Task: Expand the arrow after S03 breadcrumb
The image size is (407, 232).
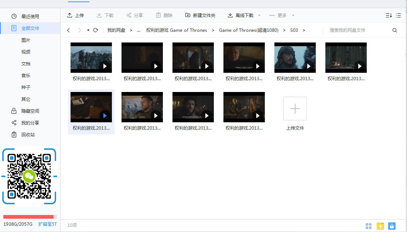Action: [x=304, y=30]
